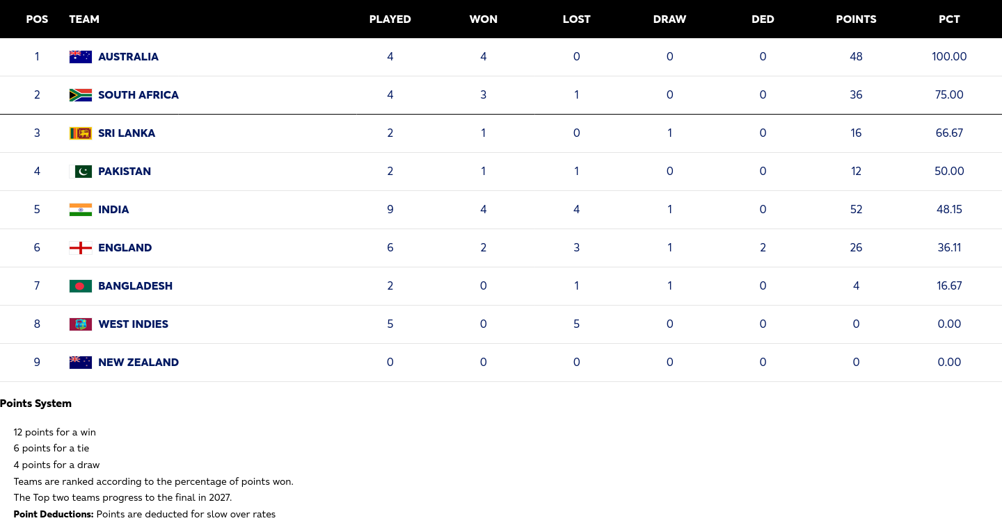The image size is (1002, 523).
Task: Select England's points value 26
Action: pyautogui.click(x=857, y=248)
